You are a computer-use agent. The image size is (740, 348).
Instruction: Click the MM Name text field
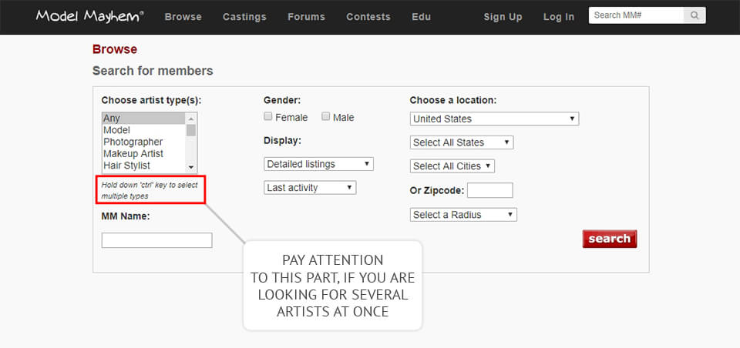[x=156, y=240]
